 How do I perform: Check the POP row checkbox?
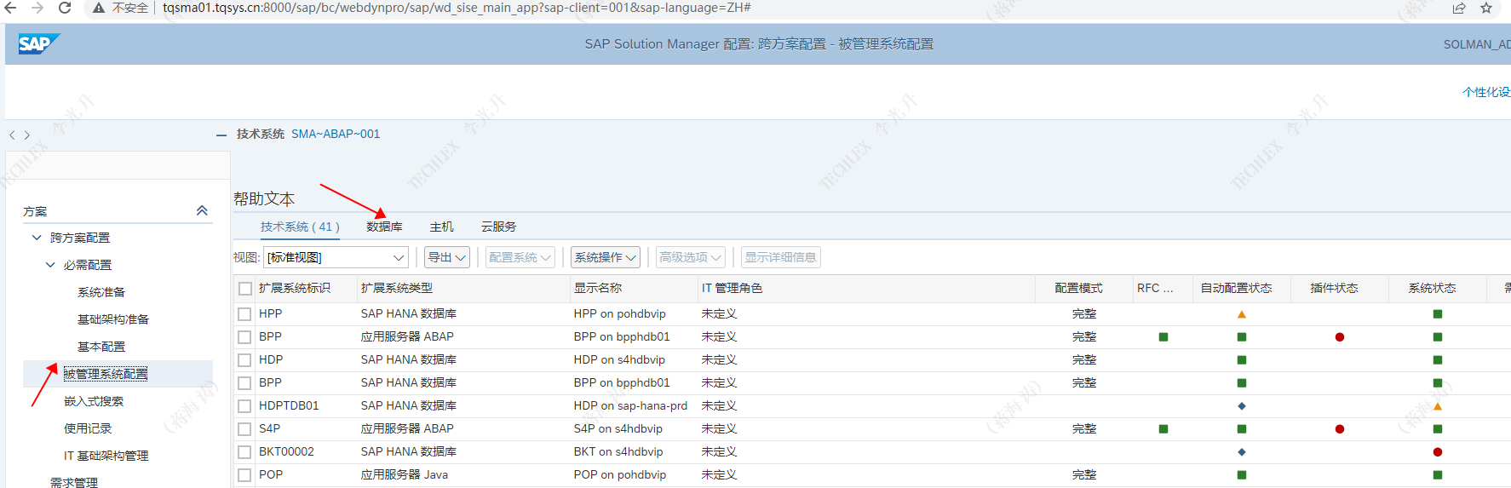[244, 475]
